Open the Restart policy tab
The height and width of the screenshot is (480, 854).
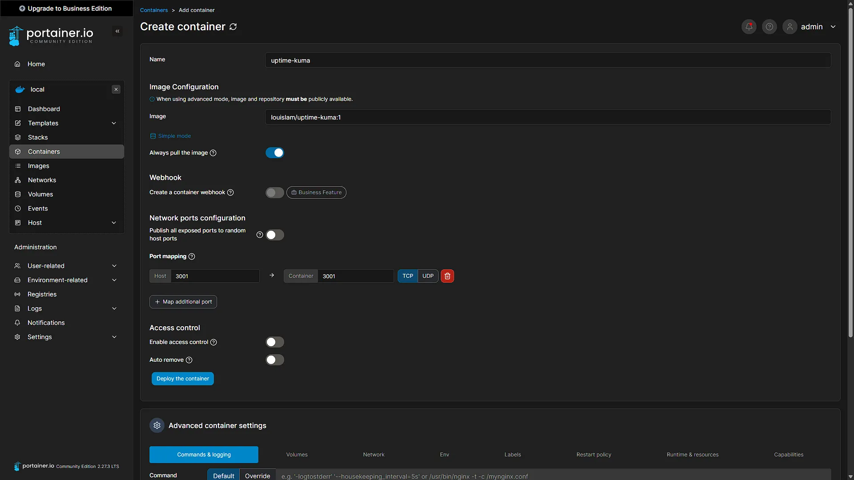(x=594, y=455)
